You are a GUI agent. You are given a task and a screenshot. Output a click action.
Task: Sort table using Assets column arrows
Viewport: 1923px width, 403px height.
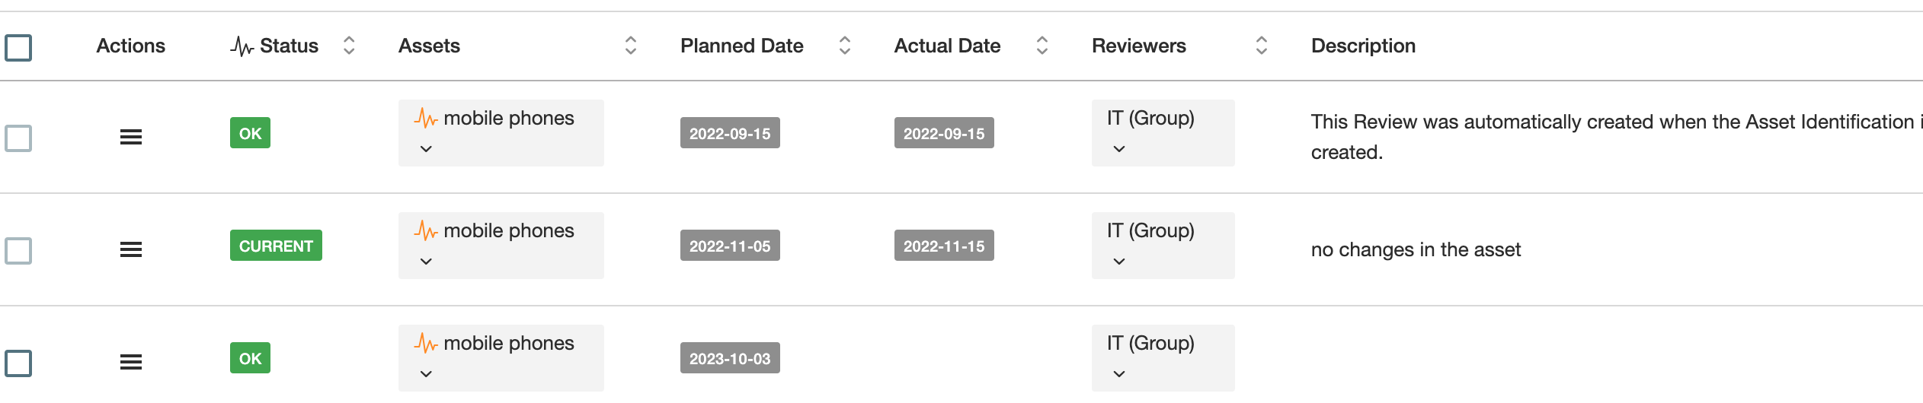630,46
